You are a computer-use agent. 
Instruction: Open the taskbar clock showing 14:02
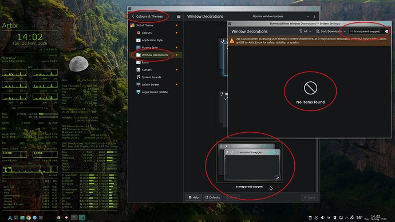[376, 218]
